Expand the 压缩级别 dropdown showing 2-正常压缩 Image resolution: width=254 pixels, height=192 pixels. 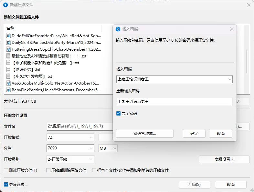(x=70, y=159)
